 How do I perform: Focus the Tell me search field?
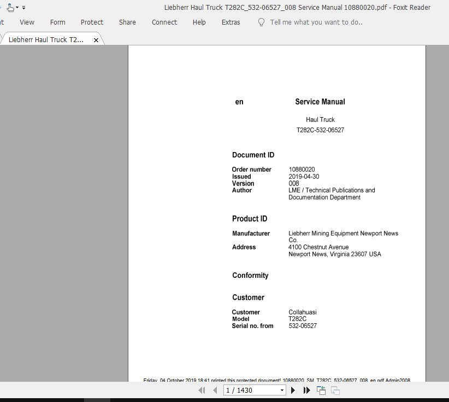click(x=316, y=22)
